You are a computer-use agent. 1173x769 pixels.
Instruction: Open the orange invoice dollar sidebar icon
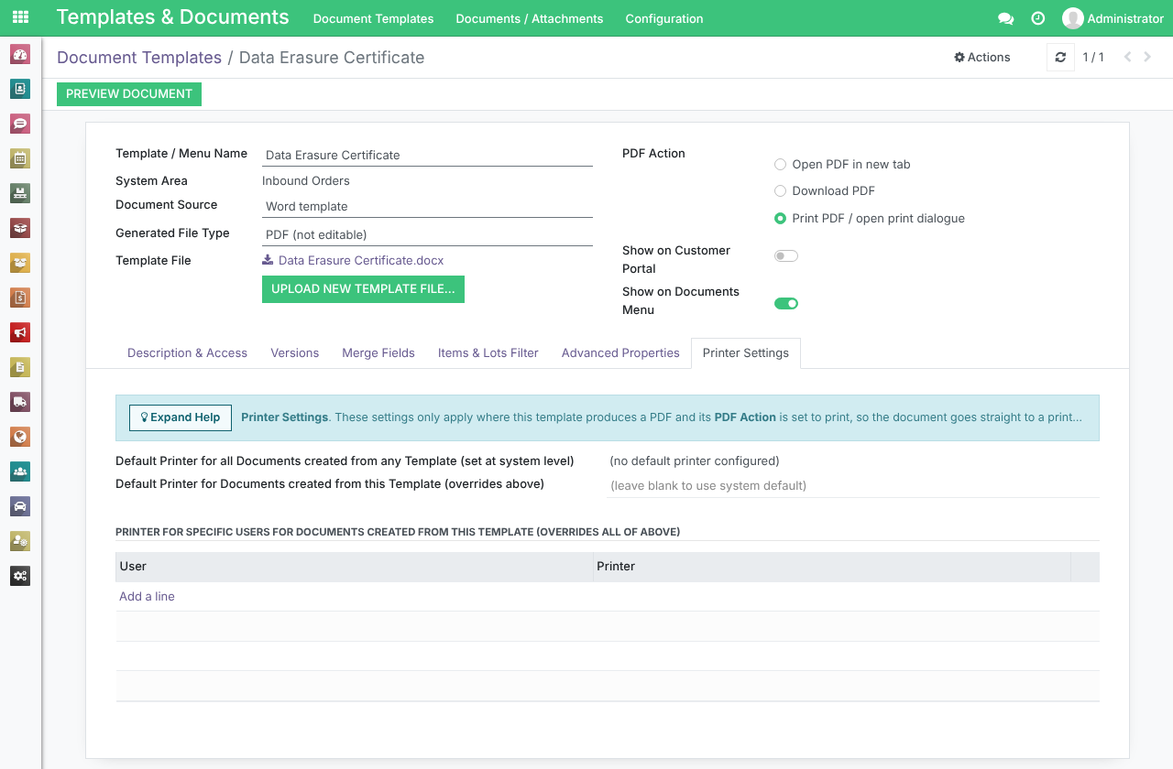point(20,298)
